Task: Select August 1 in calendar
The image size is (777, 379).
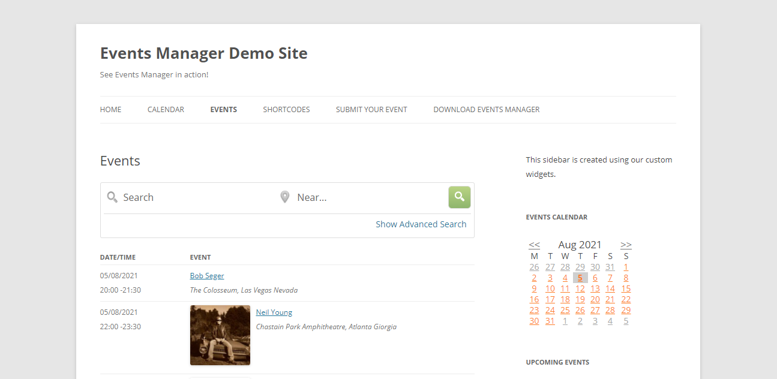Action: [626, 267]
